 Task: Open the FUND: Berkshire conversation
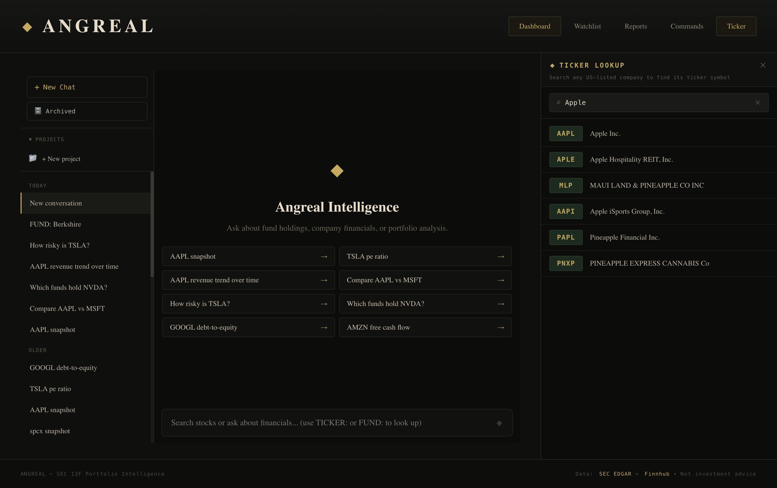click(85, 225)
